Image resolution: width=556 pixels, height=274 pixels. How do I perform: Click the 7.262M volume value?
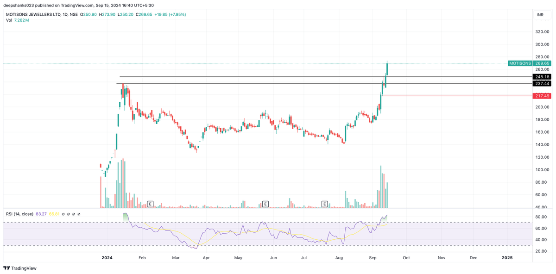(21, 20)
